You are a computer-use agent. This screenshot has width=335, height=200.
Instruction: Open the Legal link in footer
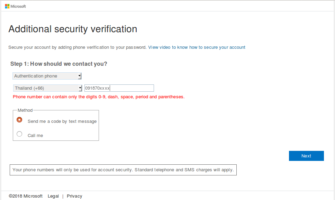pyautogui.click(x=53, y=196)
